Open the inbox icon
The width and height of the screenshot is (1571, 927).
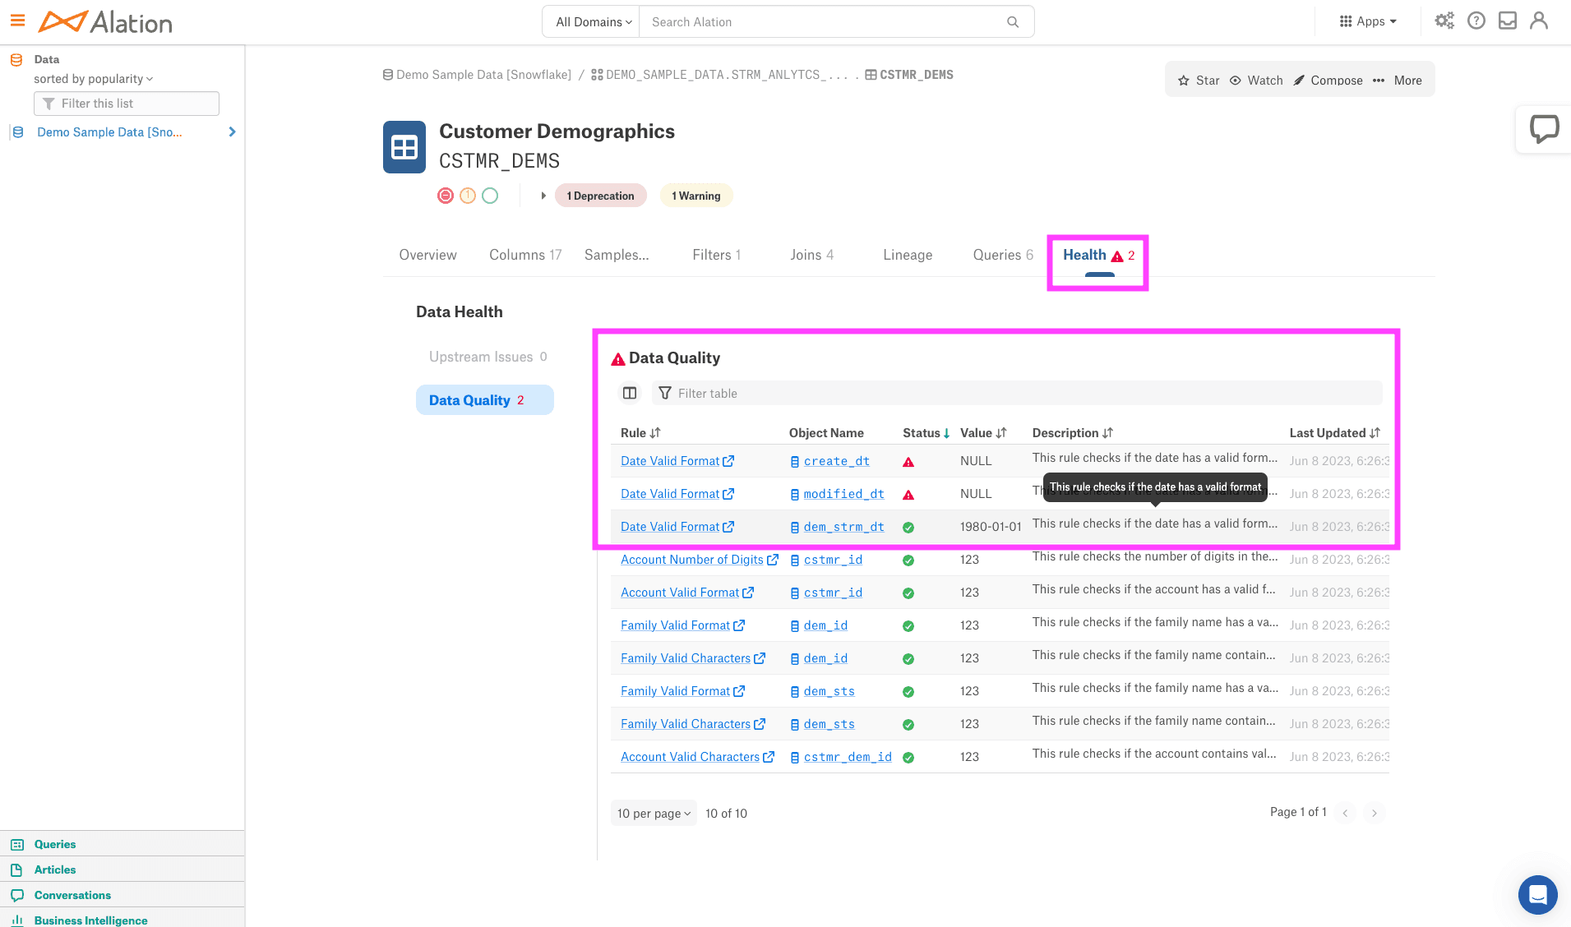[1508, 21]
